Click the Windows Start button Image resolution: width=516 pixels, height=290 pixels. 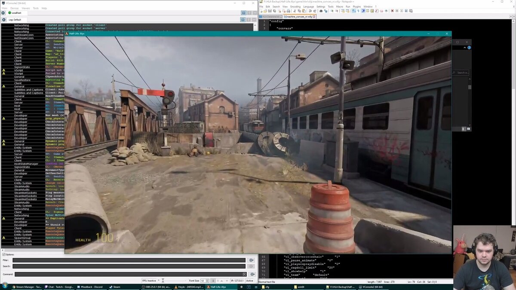coord(4,286)
